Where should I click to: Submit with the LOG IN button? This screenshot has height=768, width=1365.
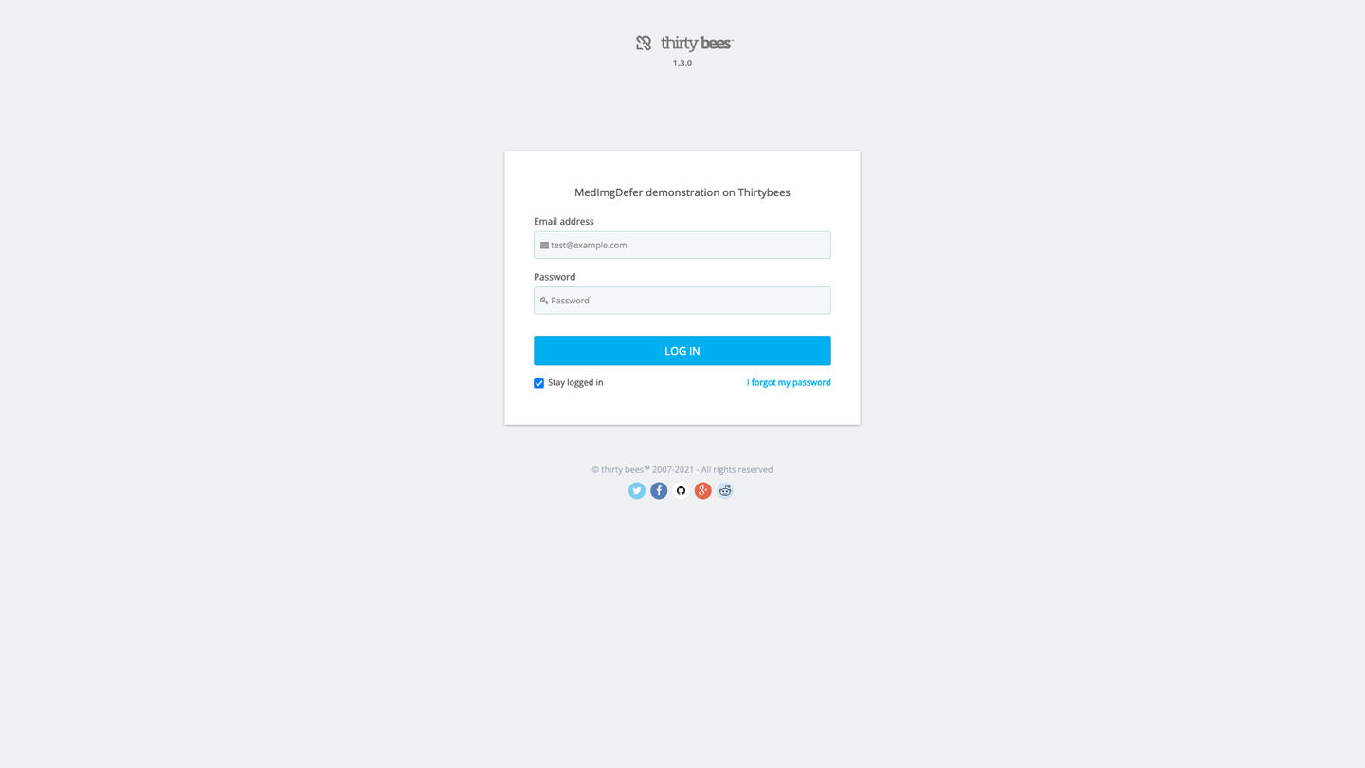682,351
